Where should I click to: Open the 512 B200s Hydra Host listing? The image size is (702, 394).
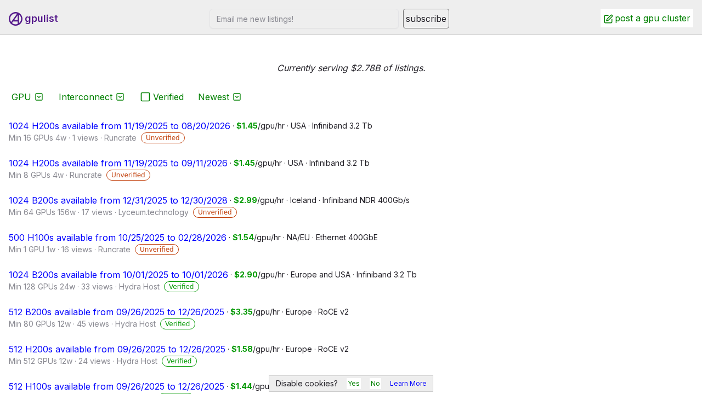pos(116,311)
